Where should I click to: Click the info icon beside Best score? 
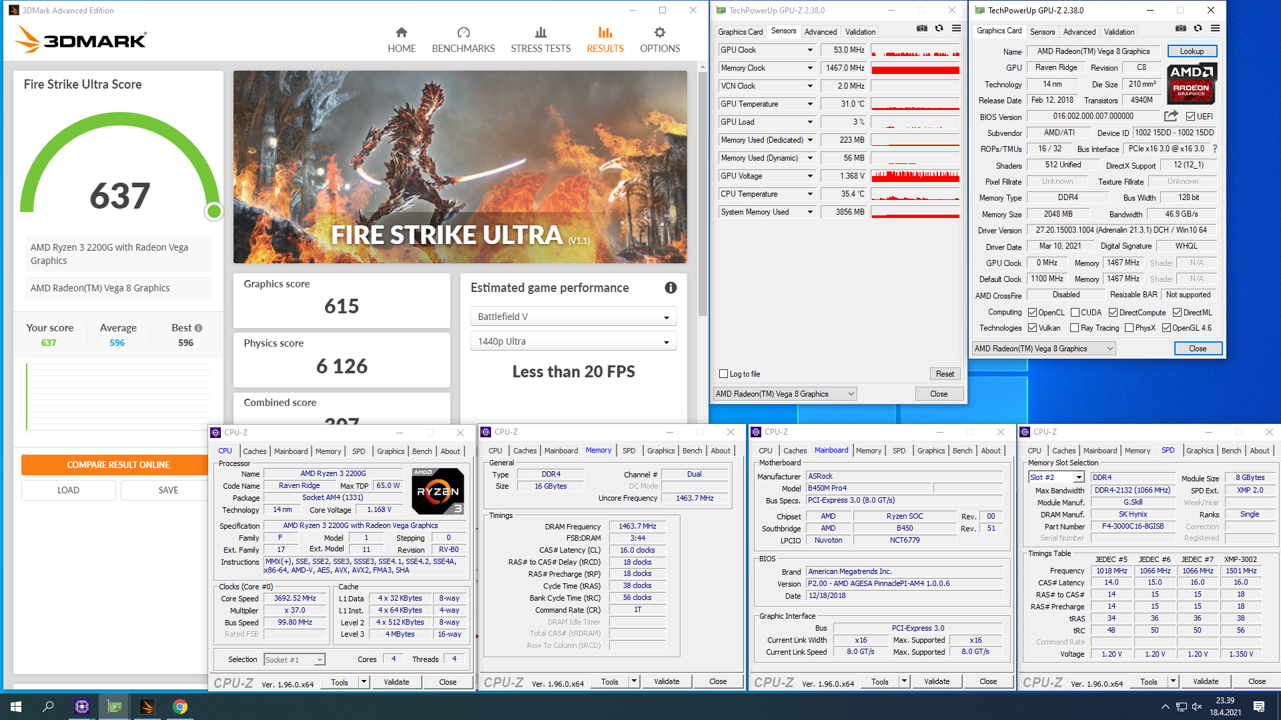tap(198, 328)
